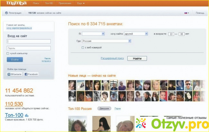The image size is (209, 132).
Task: Select the Девушки toggle in Топ-100
Action: (x=104, y=109)
